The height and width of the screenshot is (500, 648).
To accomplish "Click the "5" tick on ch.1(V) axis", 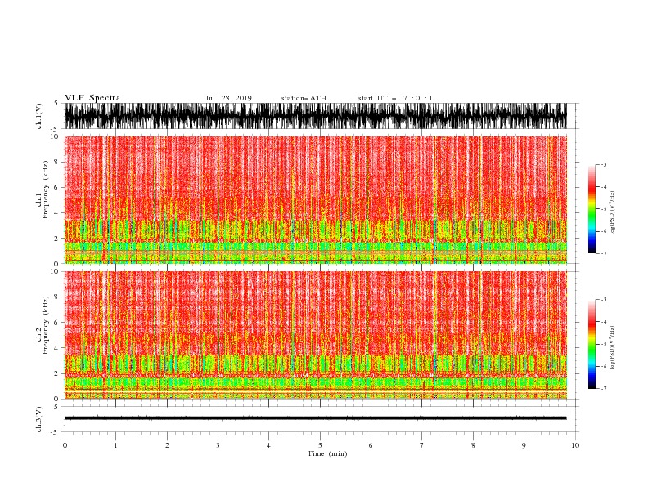I will [56, 103].
